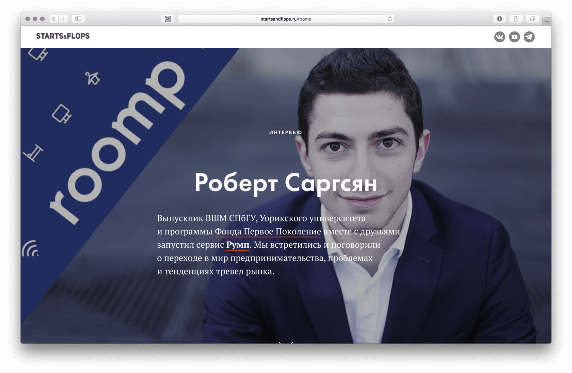The image size is (572, 373).
Task: Open the VK social media icon
Action: [x=499, y=37]
